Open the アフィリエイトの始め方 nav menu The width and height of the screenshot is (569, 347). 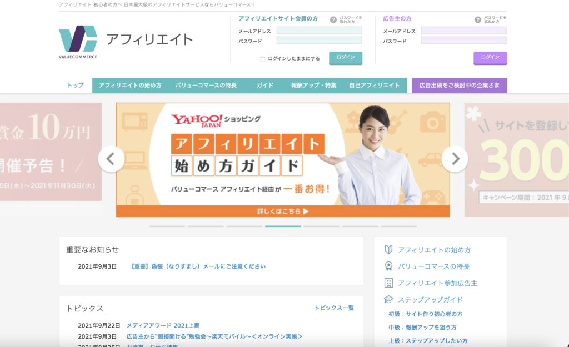point(130,85)
